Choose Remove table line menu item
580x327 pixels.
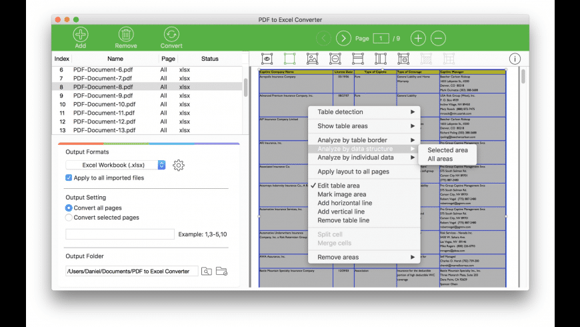[364, 220]
